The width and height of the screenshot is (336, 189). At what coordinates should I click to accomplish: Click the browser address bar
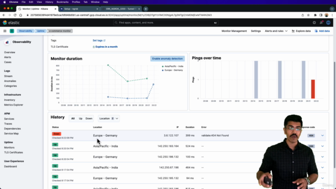pyautogui.click(x=163, y=15)
